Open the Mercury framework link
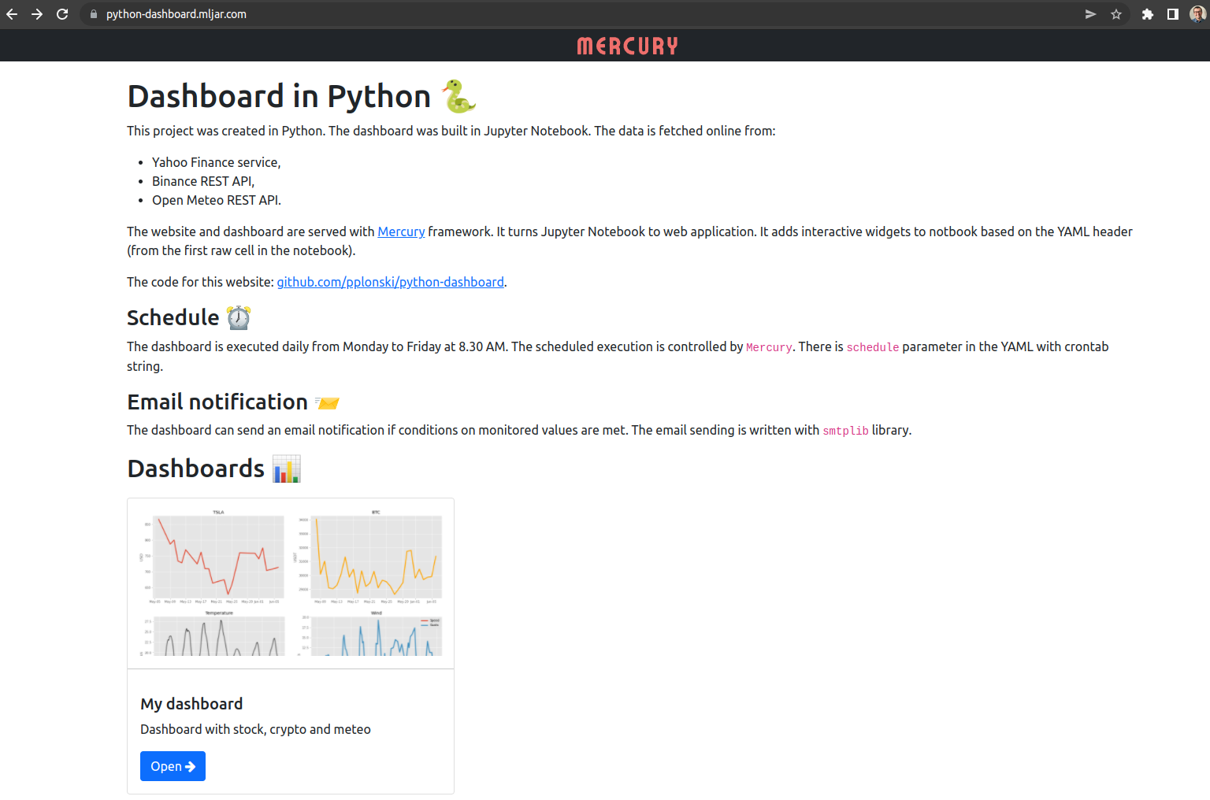Image resolution: width=1210 pixels, height=800 pixels. pyautogui.click(x=401, y=231)
